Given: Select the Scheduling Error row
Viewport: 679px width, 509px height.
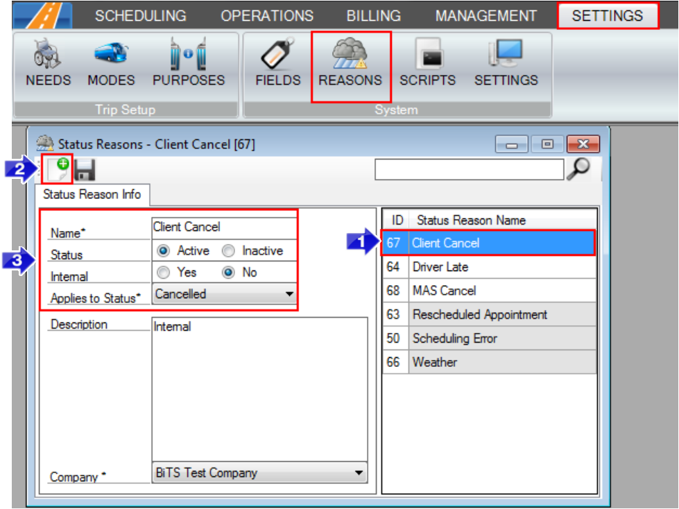Looking at the screenshot, I should (490, 338).
